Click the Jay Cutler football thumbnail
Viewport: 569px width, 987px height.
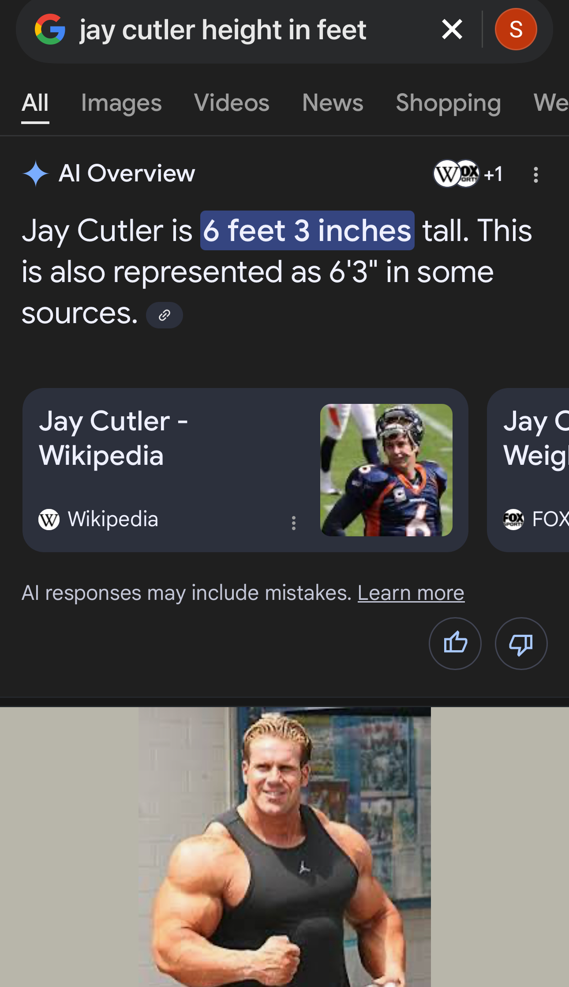pos(386,470)
